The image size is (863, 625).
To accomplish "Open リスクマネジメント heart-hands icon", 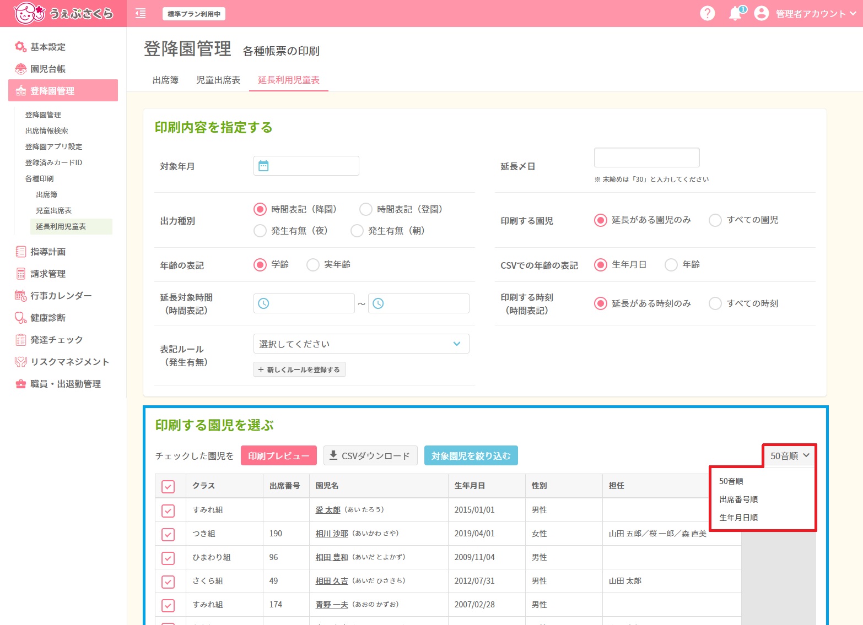I will point(20,362).
